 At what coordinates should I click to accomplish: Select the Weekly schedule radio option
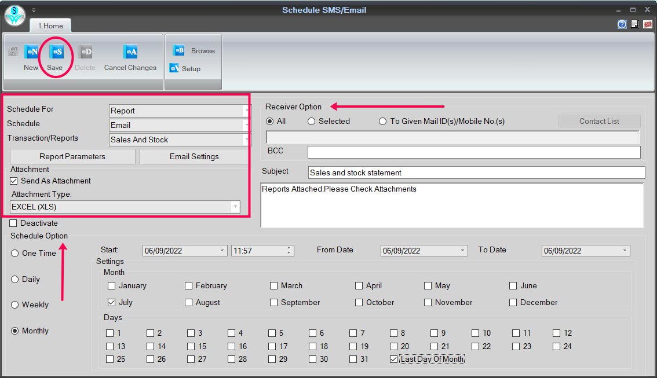pyautogui.click(x=15, y=305)
